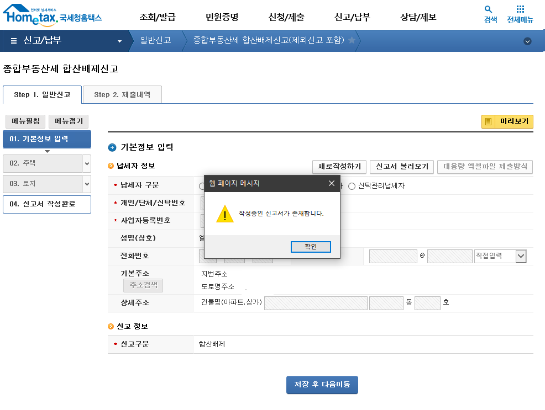Click the 지번주소 label
Image resolution: width=545 pixels, height=410 pixels.
point(214,274)
